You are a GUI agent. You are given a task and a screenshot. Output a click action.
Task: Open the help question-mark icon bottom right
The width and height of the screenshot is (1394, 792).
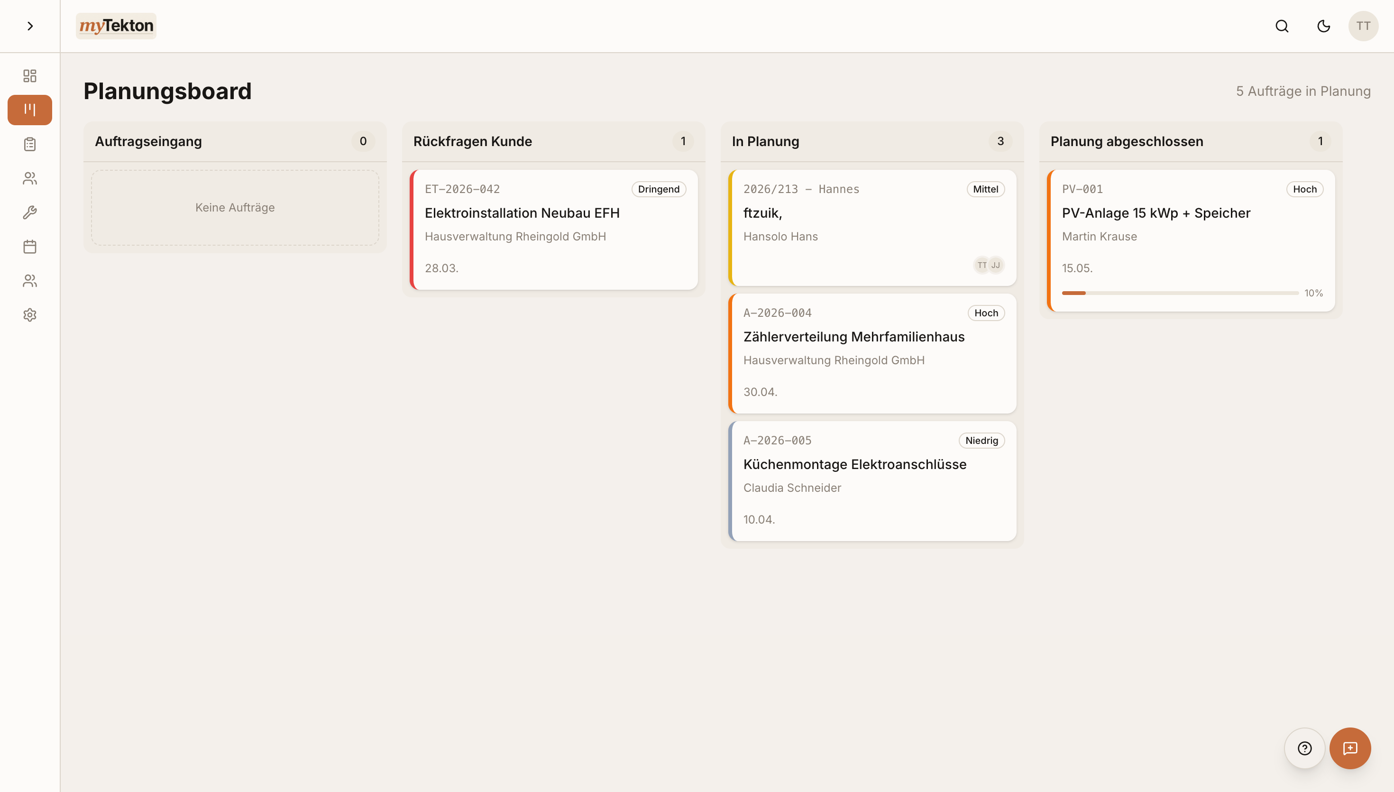(x=1304, y=748)
